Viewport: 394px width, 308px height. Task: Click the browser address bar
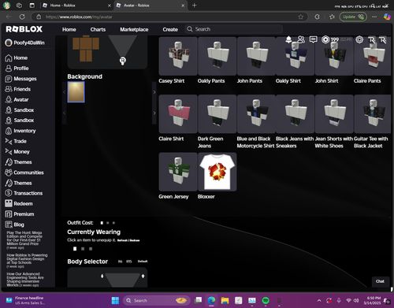click(x=169, y=17)
